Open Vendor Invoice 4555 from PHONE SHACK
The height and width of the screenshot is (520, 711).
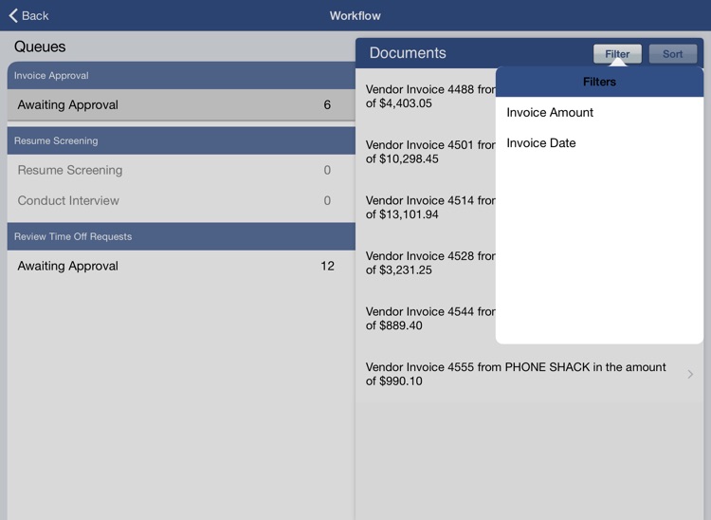(x=529, y=374)
